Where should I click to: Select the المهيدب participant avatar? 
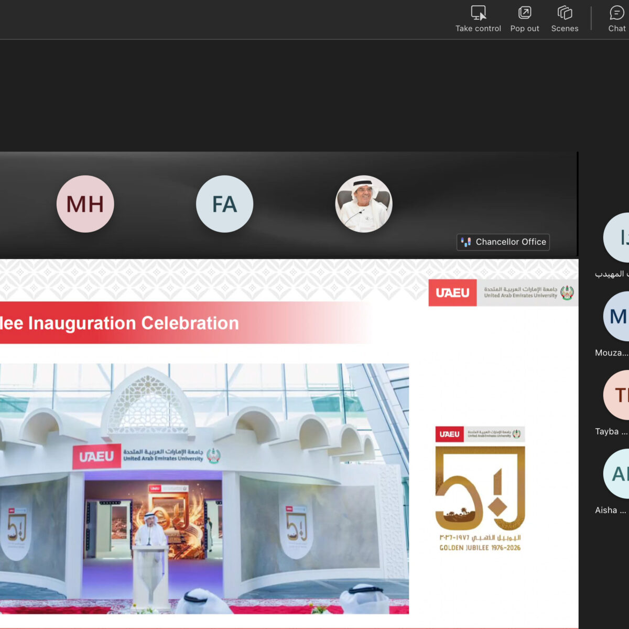click(x=619, y=237)
